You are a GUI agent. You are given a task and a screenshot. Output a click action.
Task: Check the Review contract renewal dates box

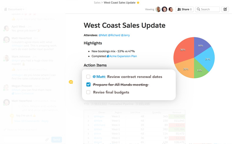click(x=88, y=77)
